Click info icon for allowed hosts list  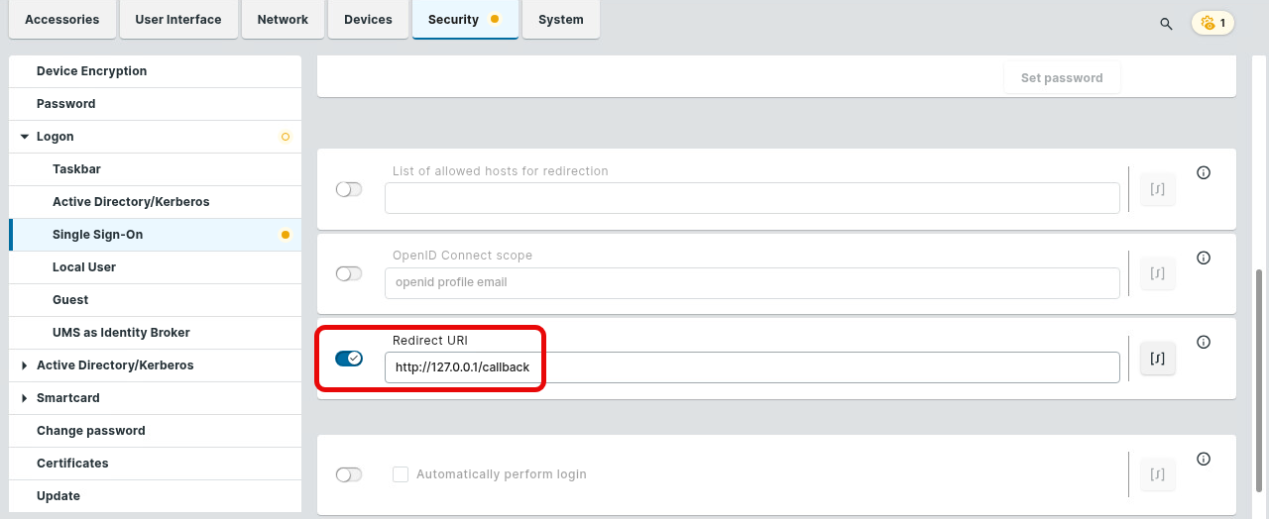click(x=1204, y=172)
